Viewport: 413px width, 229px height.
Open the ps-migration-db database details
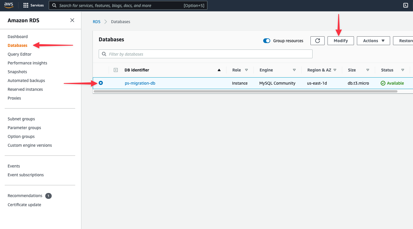[140, 83]
